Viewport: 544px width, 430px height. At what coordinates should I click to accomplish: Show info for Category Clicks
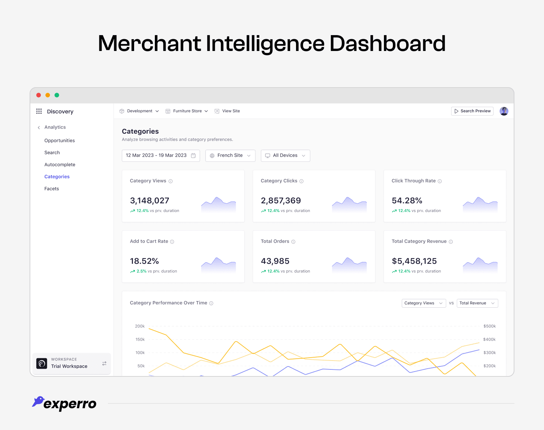pos(302,181)
